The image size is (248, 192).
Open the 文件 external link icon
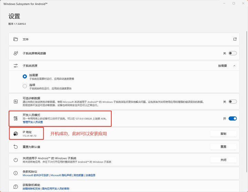[235, 39]
